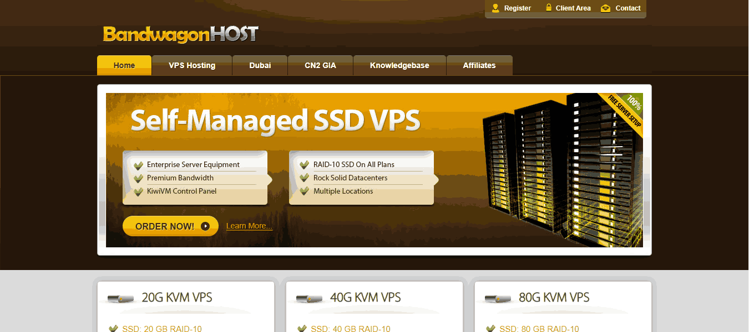749x332 pixels.
Task: Click the checkmark beside Enterprise Server Equipment
Action: (139, 165)
